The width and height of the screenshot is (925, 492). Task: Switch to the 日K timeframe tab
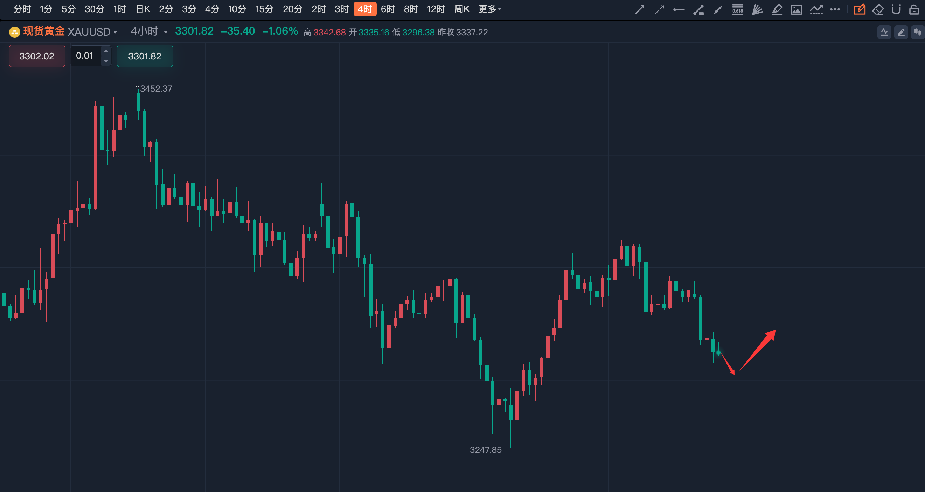click(x=143, y=9)
